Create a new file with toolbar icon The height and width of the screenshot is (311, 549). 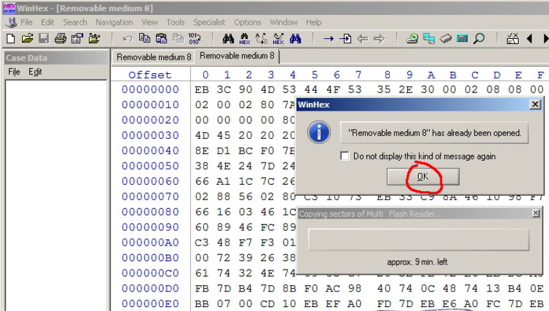tap(10, 38)
